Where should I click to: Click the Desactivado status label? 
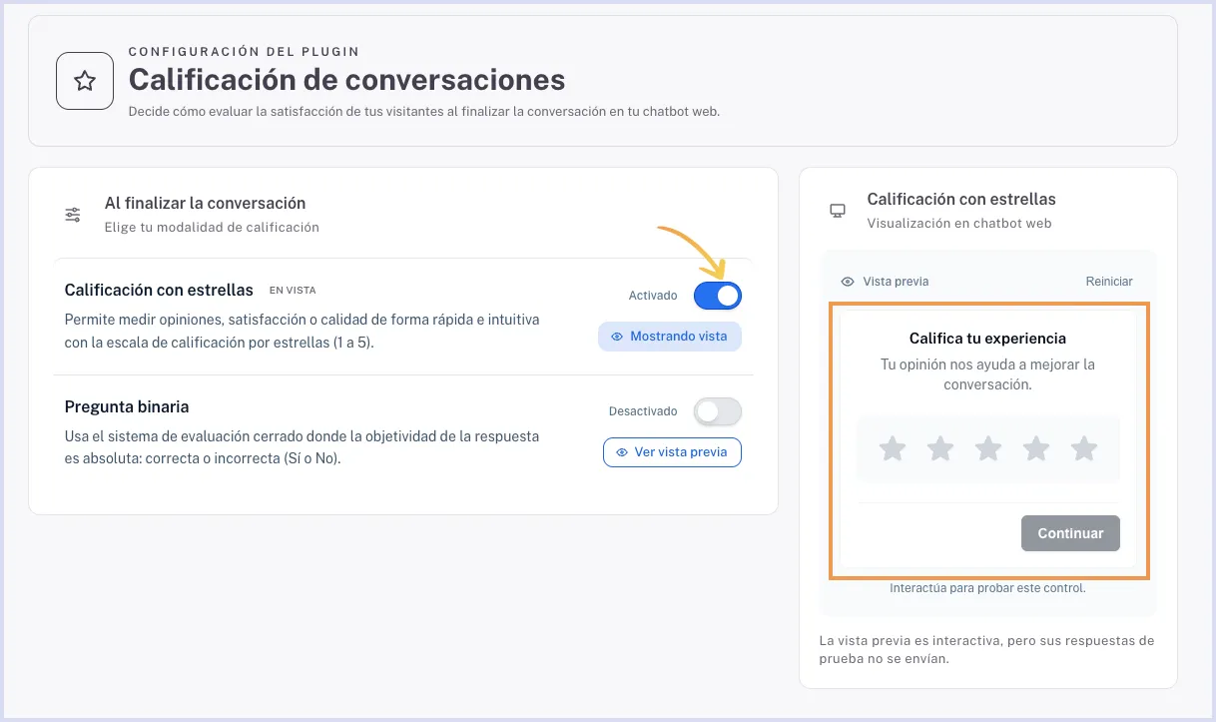[x=643, y=411]
